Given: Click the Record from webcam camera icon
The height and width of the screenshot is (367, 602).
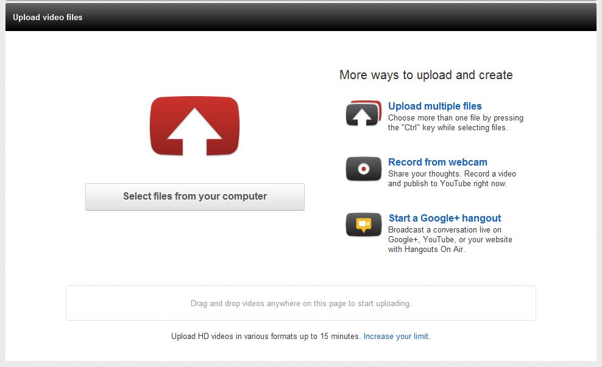Looking at the screenshot, I should [364, 169].
